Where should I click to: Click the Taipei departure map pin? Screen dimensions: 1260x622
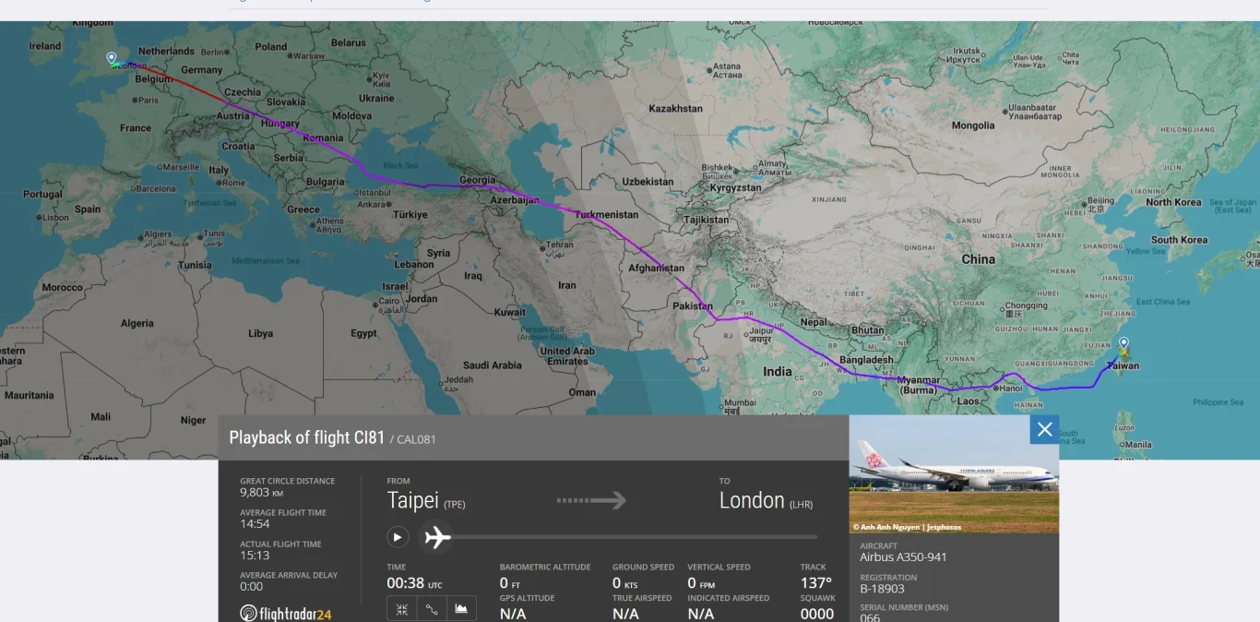click(x=1123, y=344)
